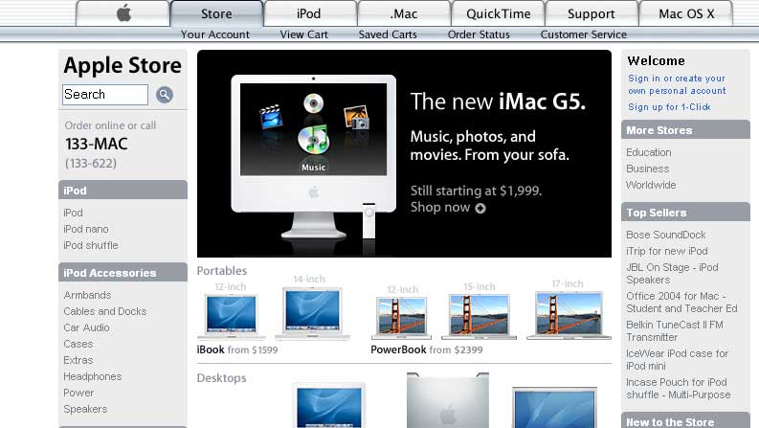Click the 133-MAC phone number
This screenshot has width=759, height=428.
pos(97,144)
